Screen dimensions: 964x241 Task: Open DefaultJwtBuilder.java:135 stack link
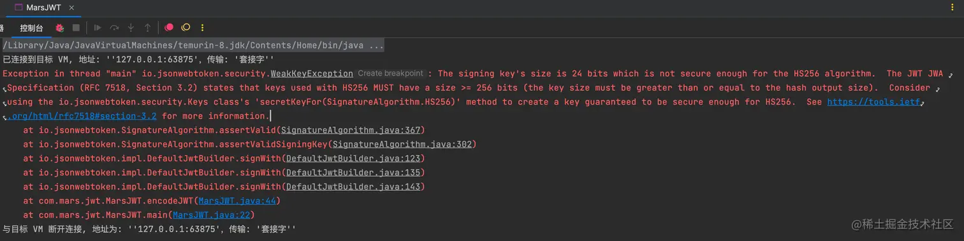353,172
